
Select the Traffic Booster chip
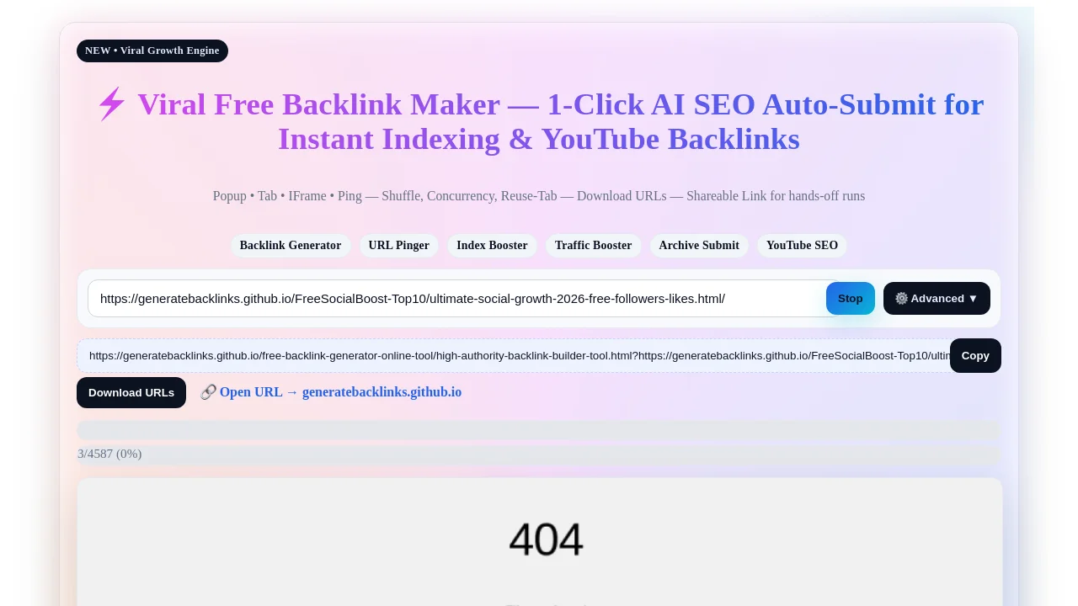pos(594,246)
